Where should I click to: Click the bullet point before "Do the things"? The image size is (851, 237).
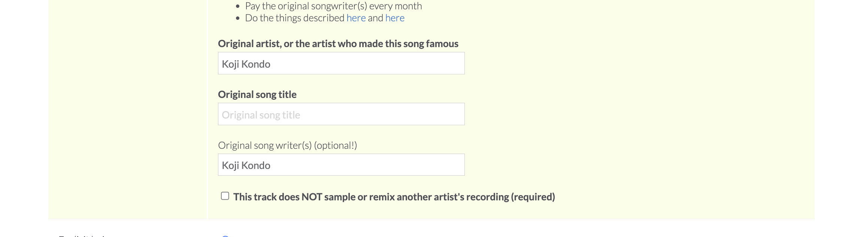click(x=238, y=18)
